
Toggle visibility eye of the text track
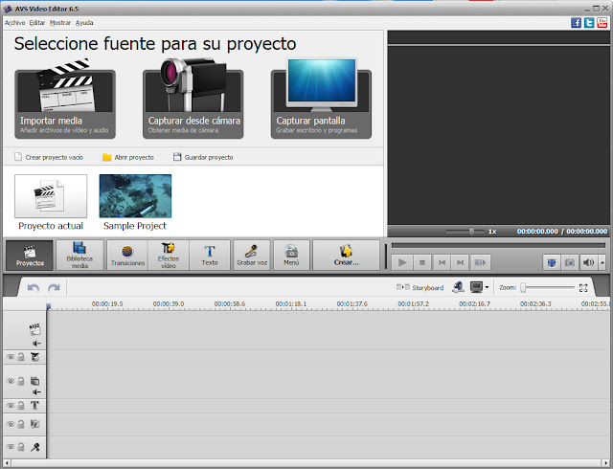(11, 405)
